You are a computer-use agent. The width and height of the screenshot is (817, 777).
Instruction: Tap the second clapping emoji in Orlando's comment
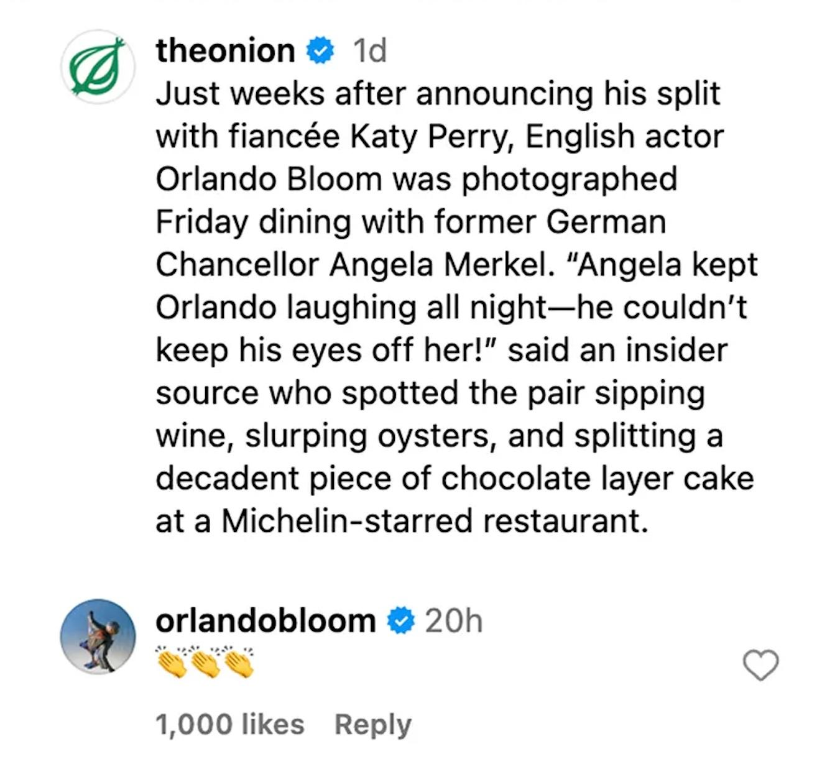tap(205, 663)
